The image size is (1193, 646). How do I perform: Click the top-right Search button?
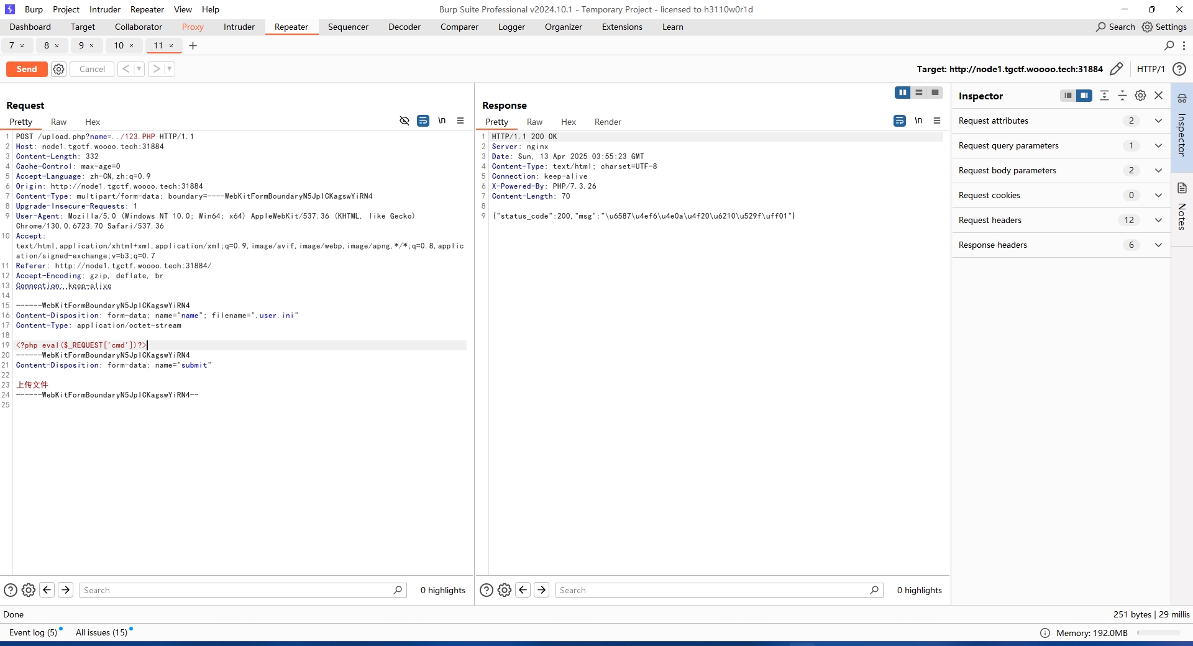point(1115,27)
